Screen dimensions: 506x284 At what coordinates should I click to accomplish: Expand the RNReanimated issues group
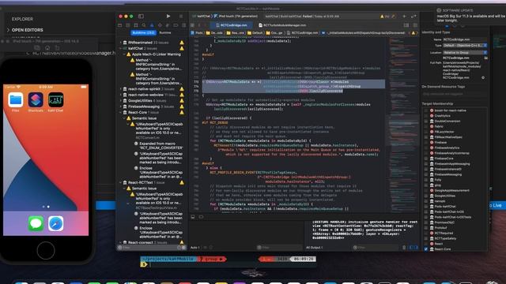point(121,43)
